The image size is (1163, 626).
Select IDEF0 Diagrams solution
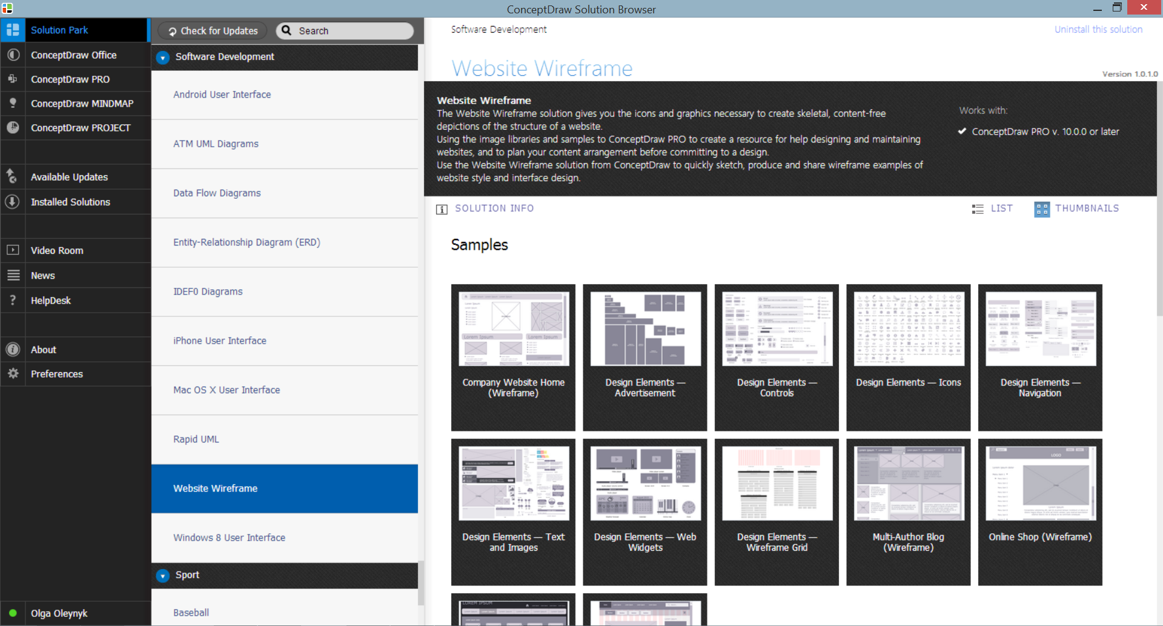(x=285, y=291)
